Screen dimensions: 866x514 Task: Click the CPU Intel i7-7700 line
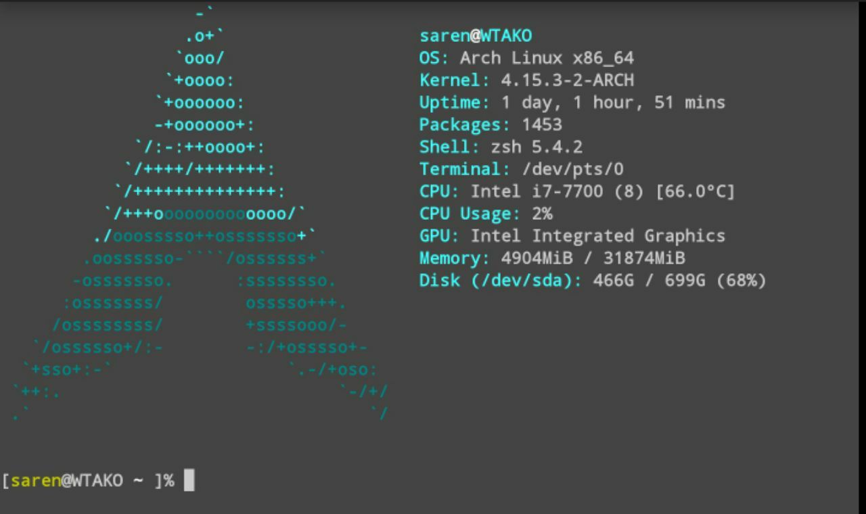(x=576, y=192)
